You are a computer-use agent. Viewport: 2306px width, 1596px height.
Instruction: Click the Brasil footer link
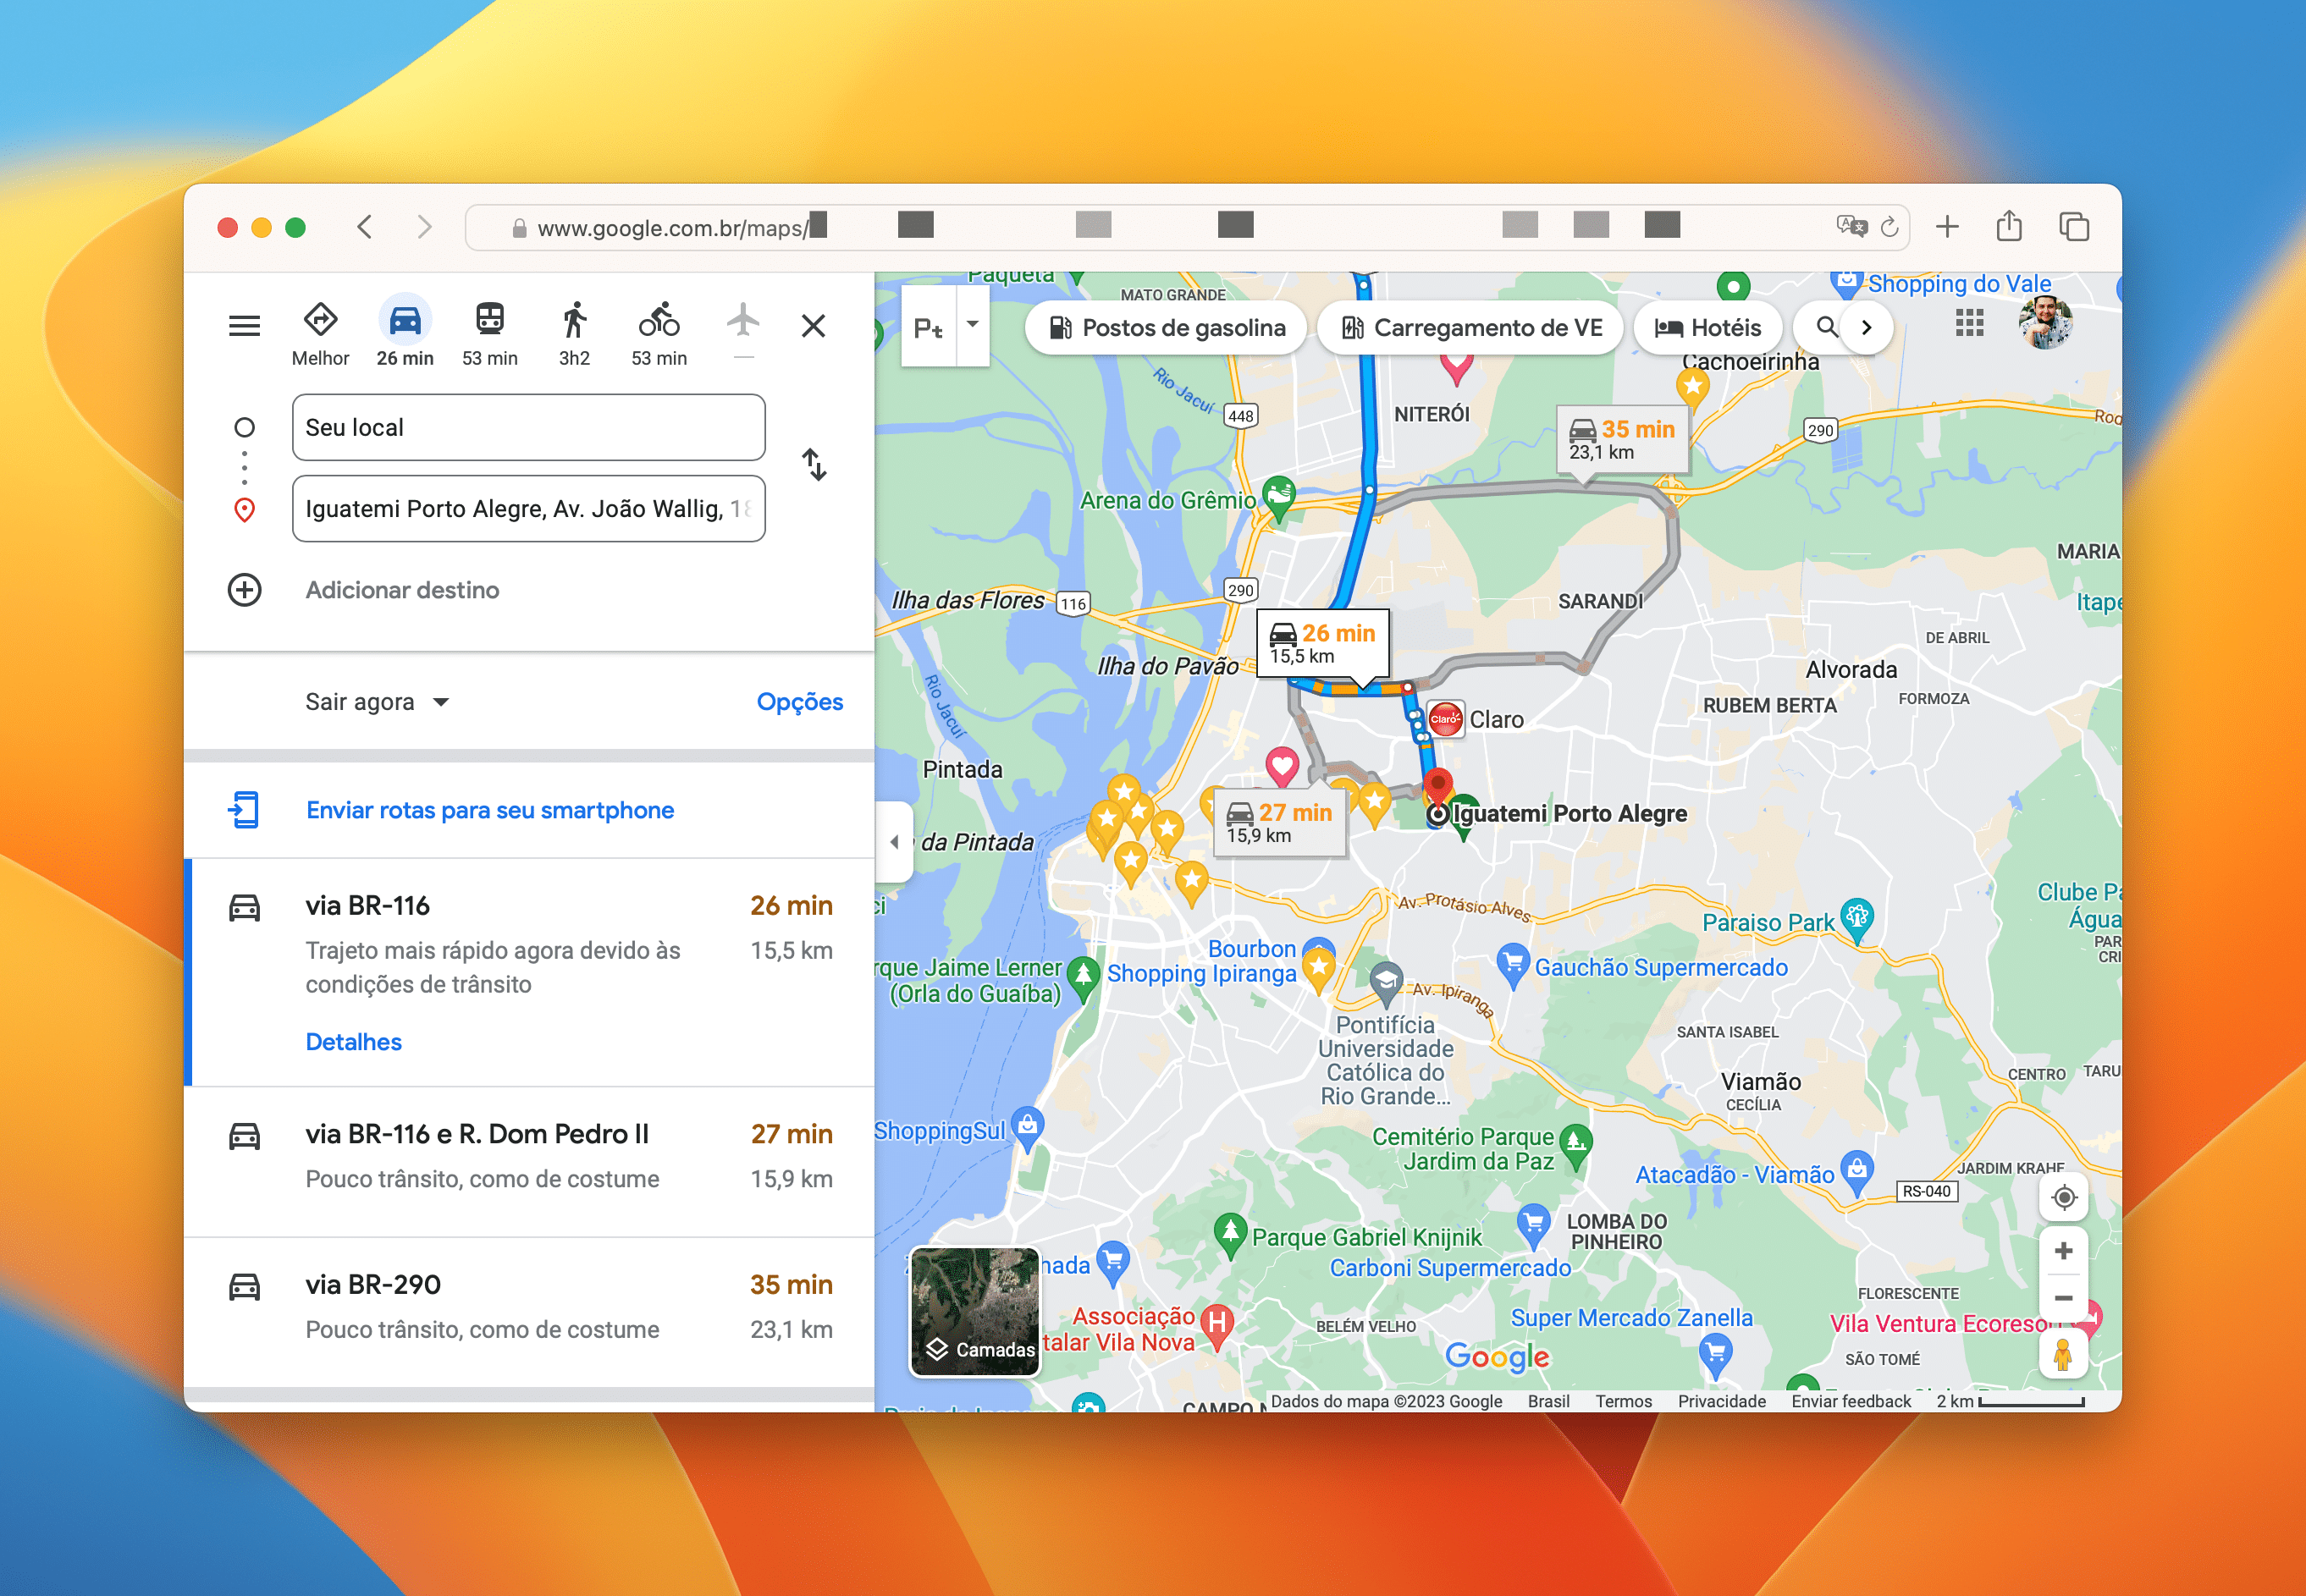(x=1547, y=1401)
